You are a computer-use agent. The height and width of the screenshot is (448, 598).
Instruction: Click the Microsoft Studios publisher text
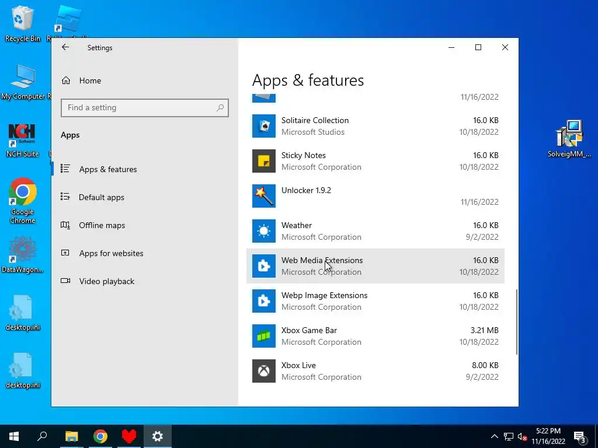click(313, 132)
